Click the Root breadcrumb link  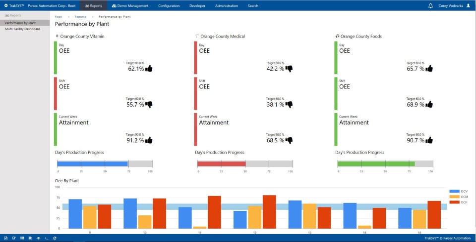pyautogui.click(x=59, y=17)
